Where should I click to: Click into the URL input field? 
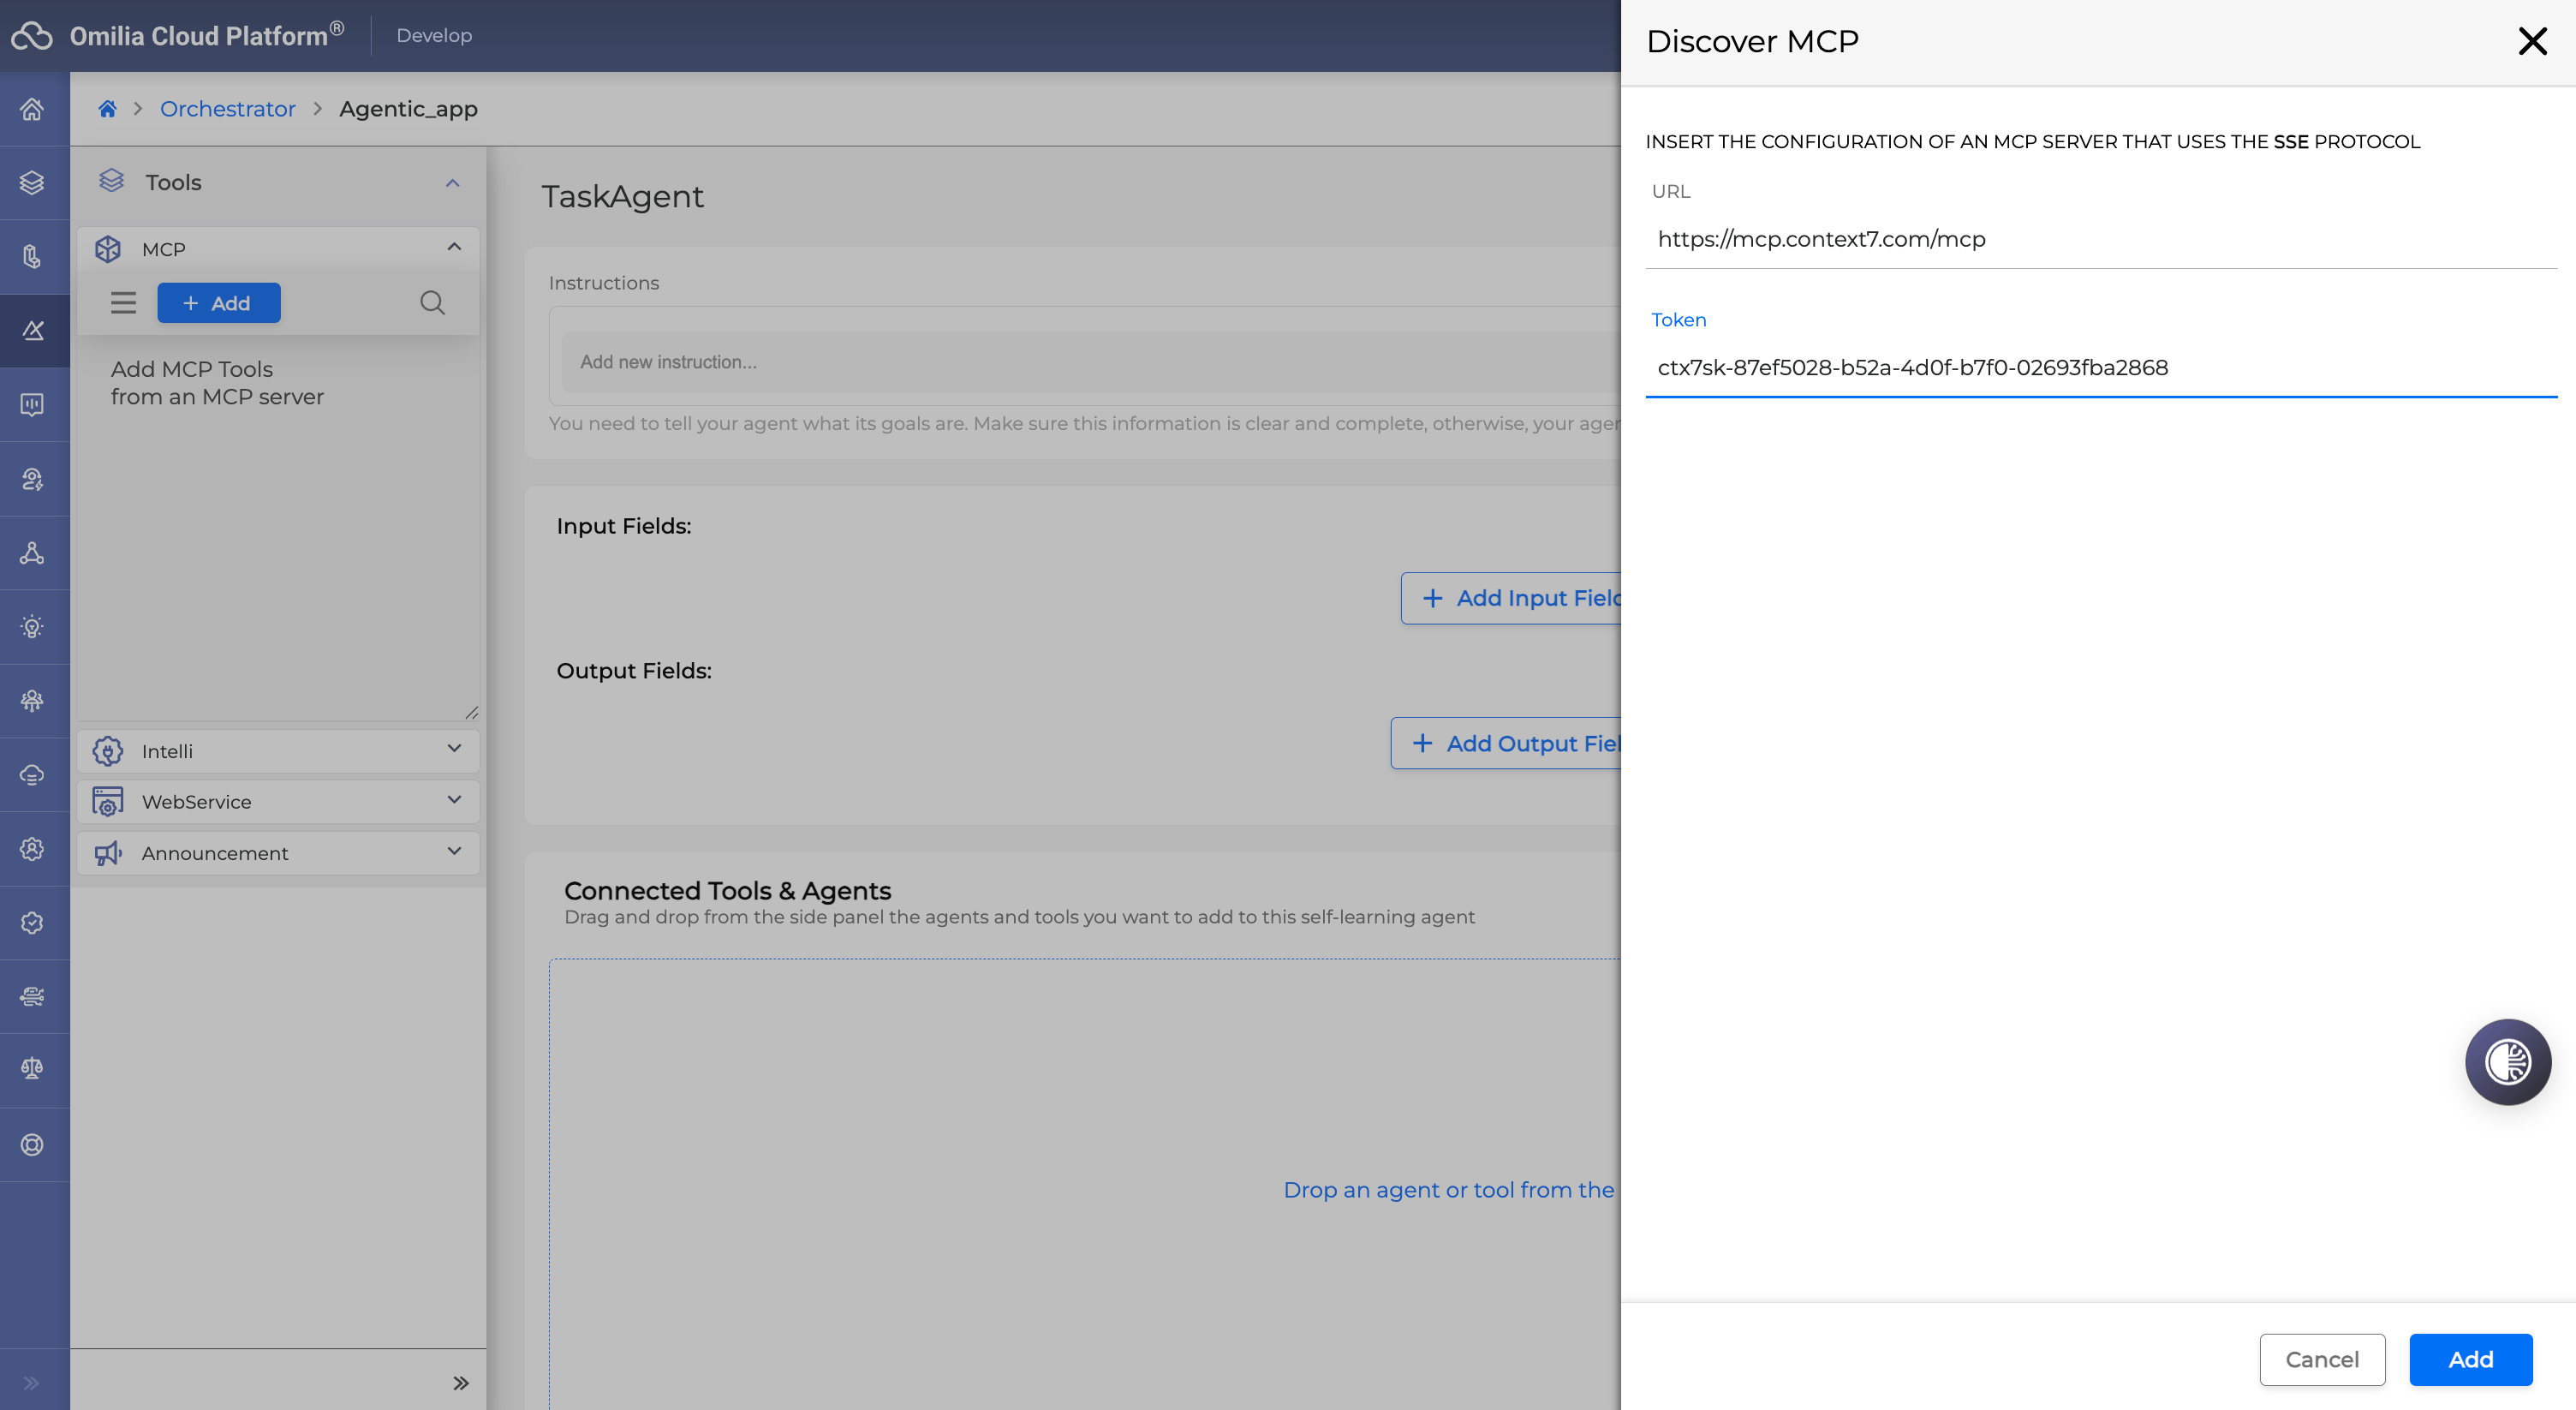click(2100, 239)
